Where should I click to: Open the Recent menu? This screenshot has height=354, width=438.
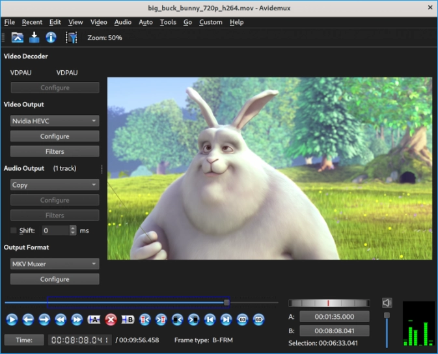pyautogui.click(x=32, y=22)
